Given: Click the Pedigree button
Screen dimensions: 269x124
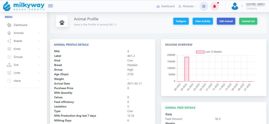Looking at the screenshot, I should (181, 21).
